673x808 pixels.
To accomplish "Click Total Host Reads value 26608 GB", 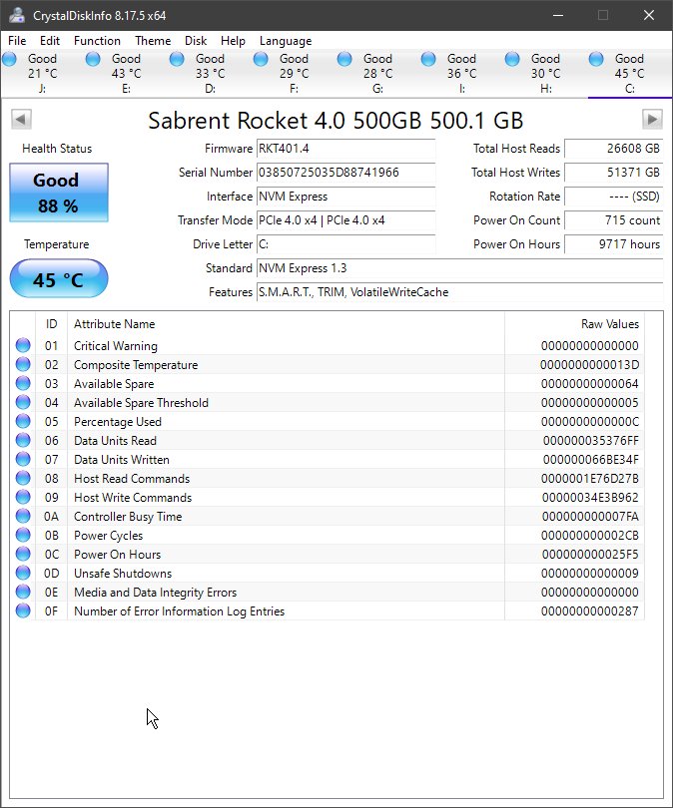I will point(614,149).
